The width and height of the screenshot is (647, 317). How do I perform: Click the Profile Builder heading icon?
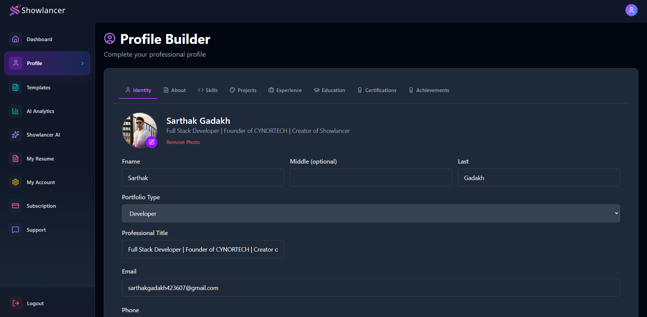coord(110,38)
